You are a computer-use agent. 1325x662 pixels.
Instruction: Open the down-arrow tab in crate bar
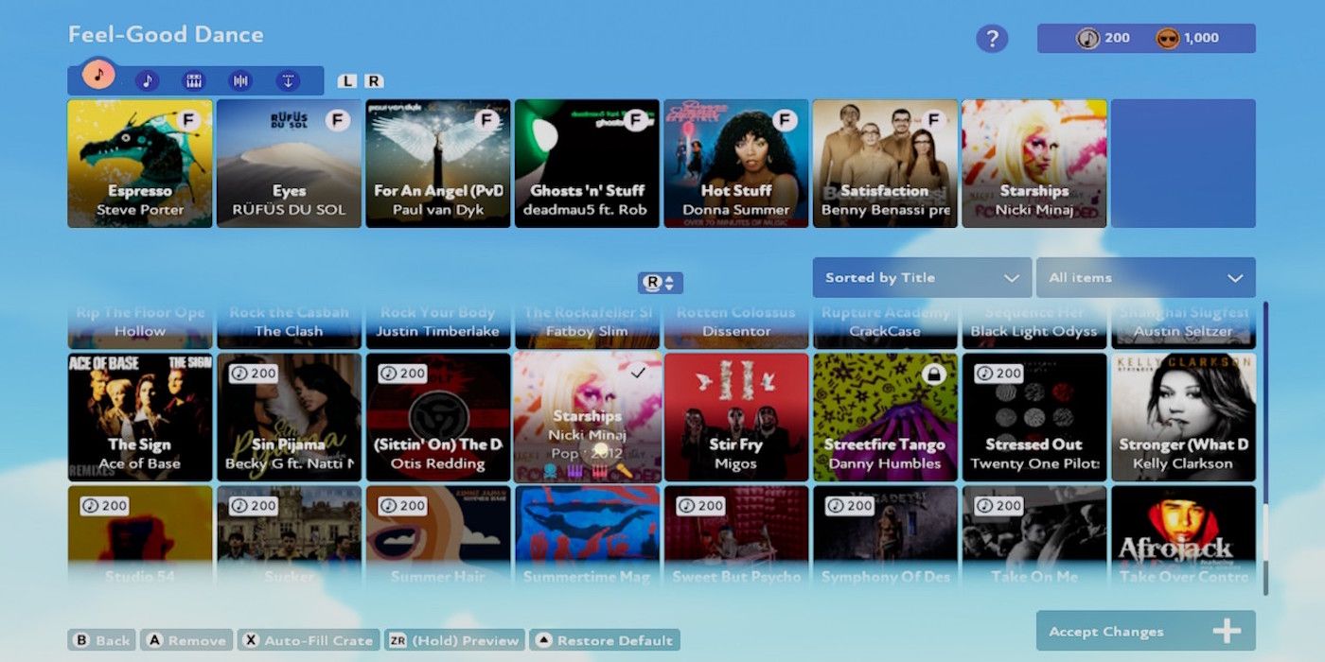(288, 80)
